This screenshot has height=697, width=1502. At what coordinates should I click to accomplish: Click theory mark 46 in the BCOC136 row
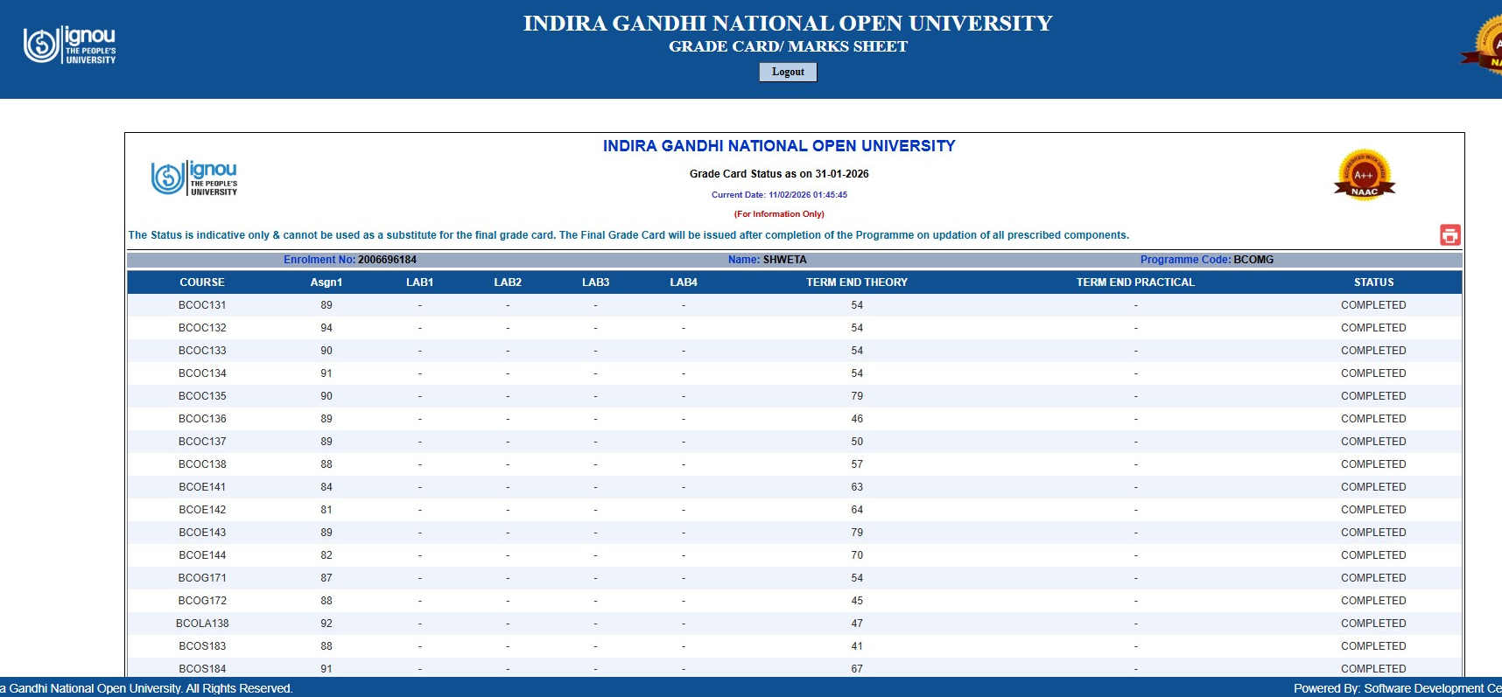click(857, 419)
